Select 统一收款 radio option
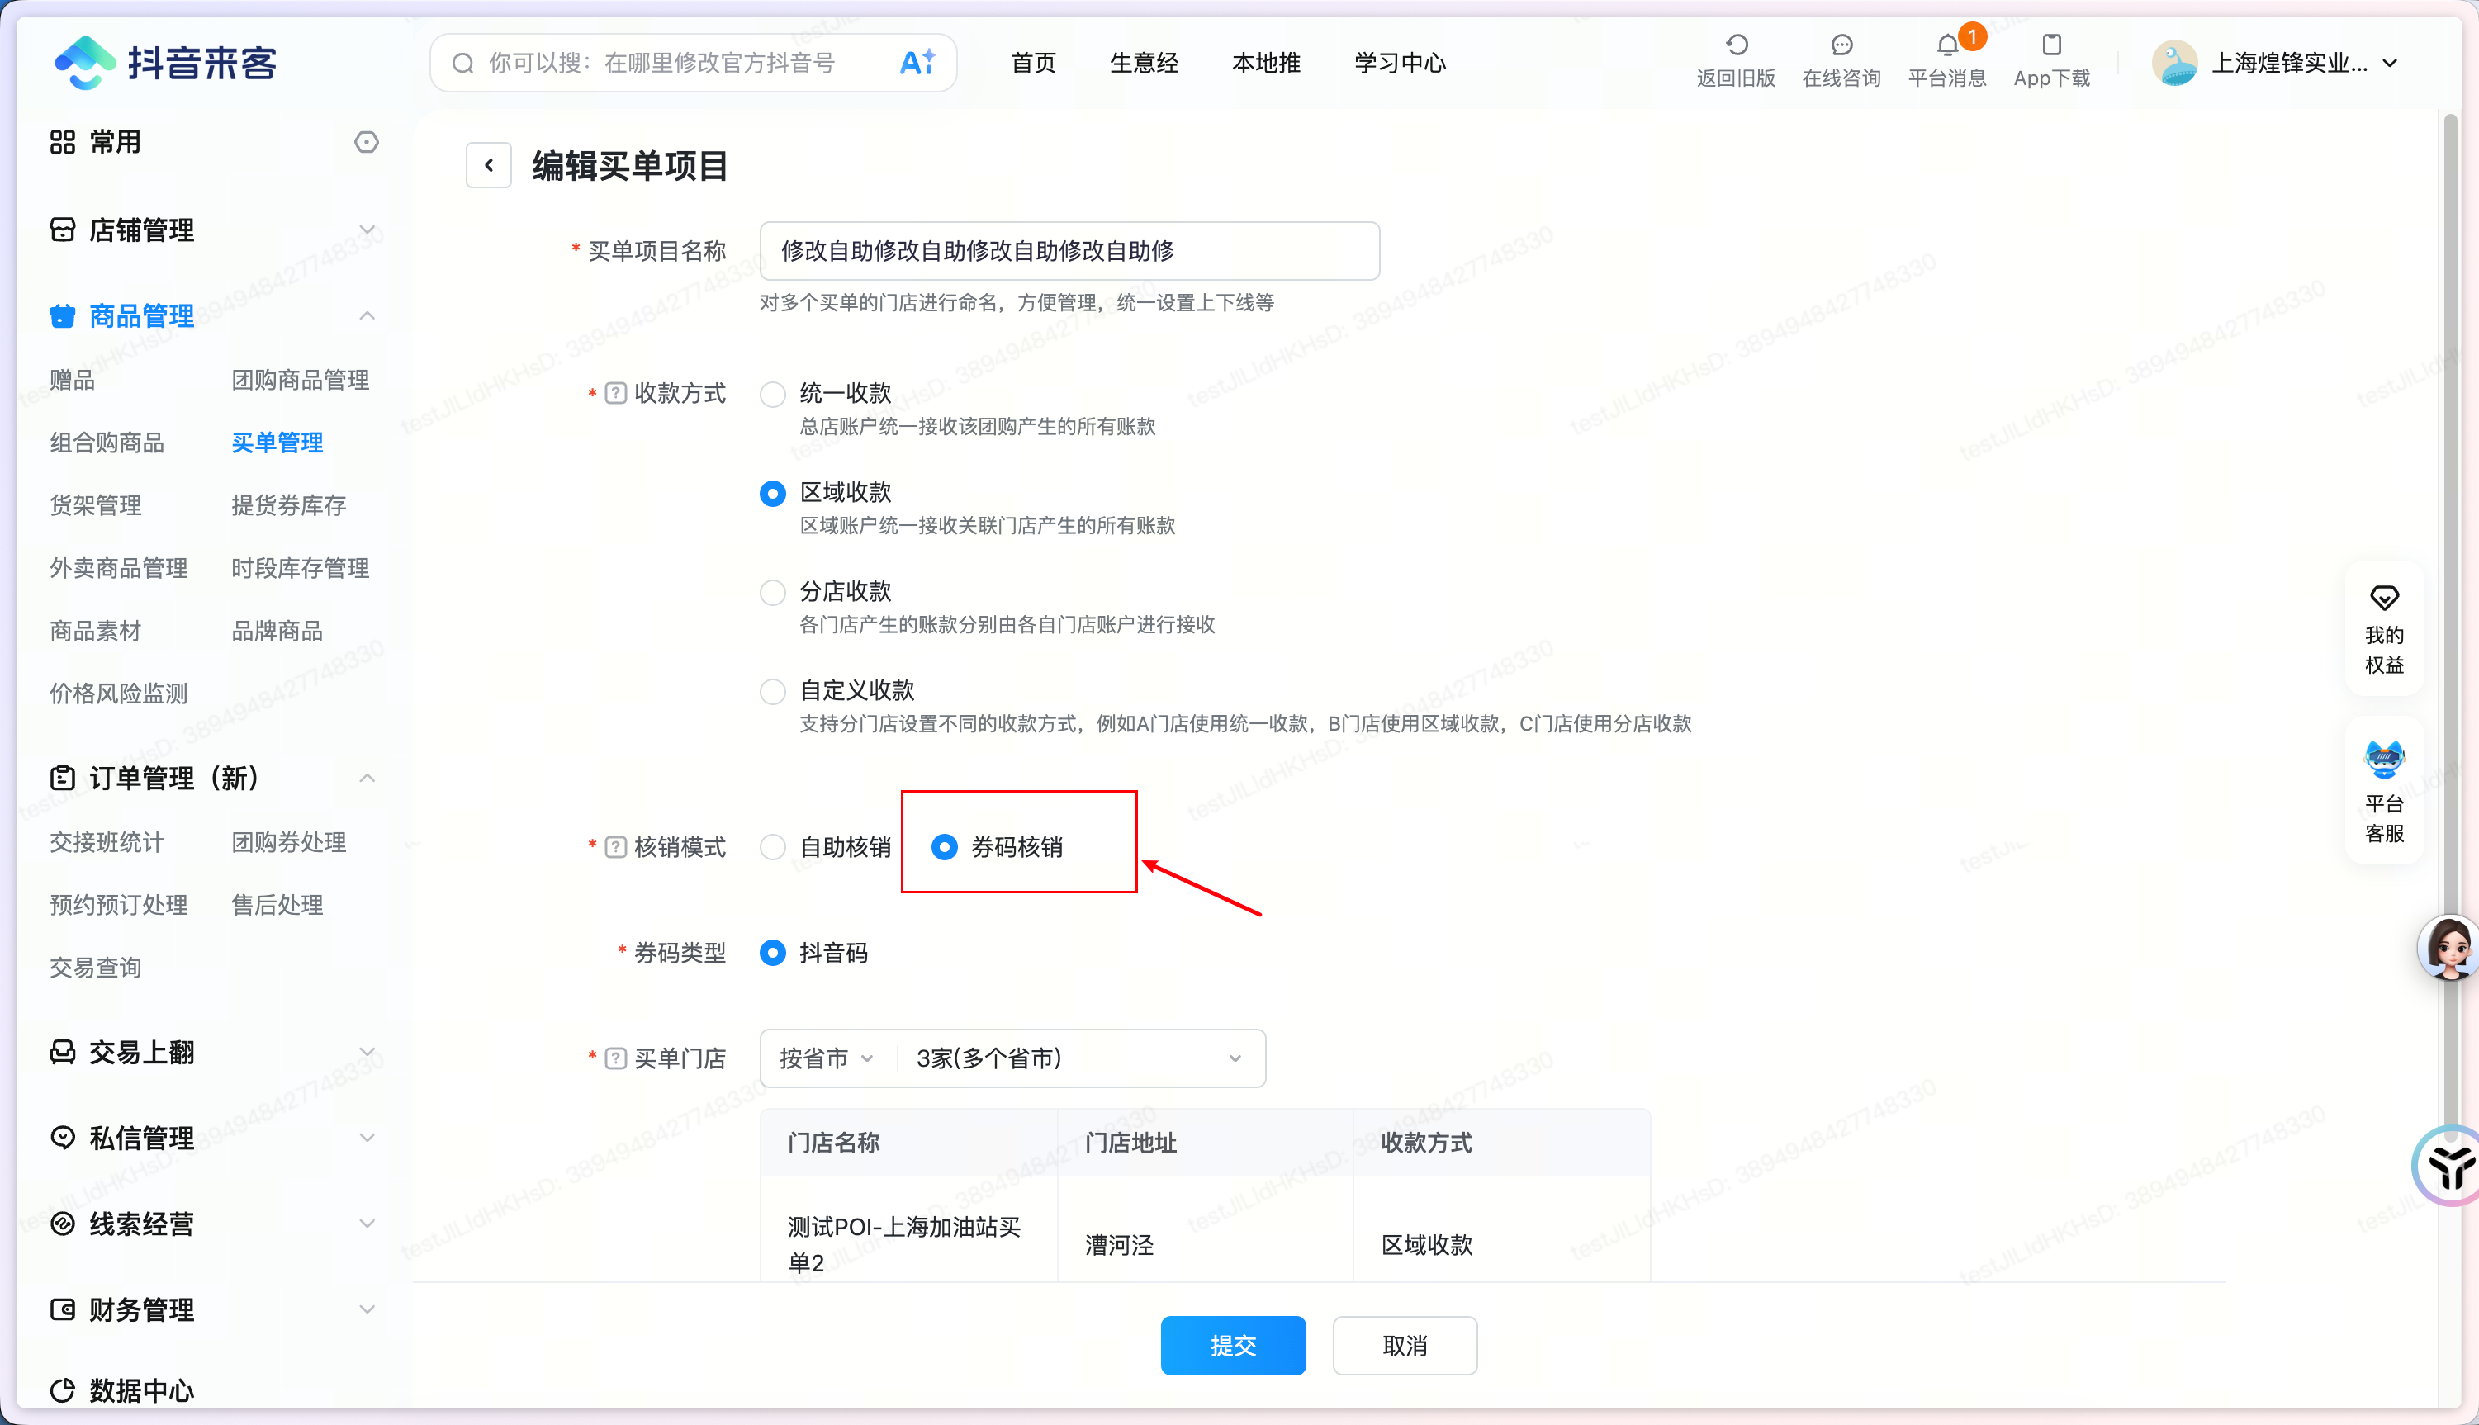The height and width of the screenshot is (1425, 2479). [x=773, y=394]
